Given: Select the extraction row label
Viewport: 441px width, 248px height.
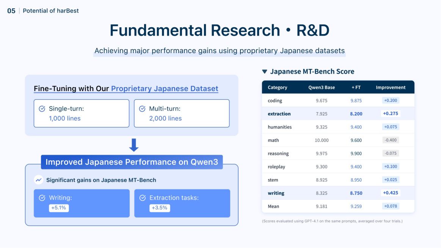Looking at the screenshot, I should [279, 114].
